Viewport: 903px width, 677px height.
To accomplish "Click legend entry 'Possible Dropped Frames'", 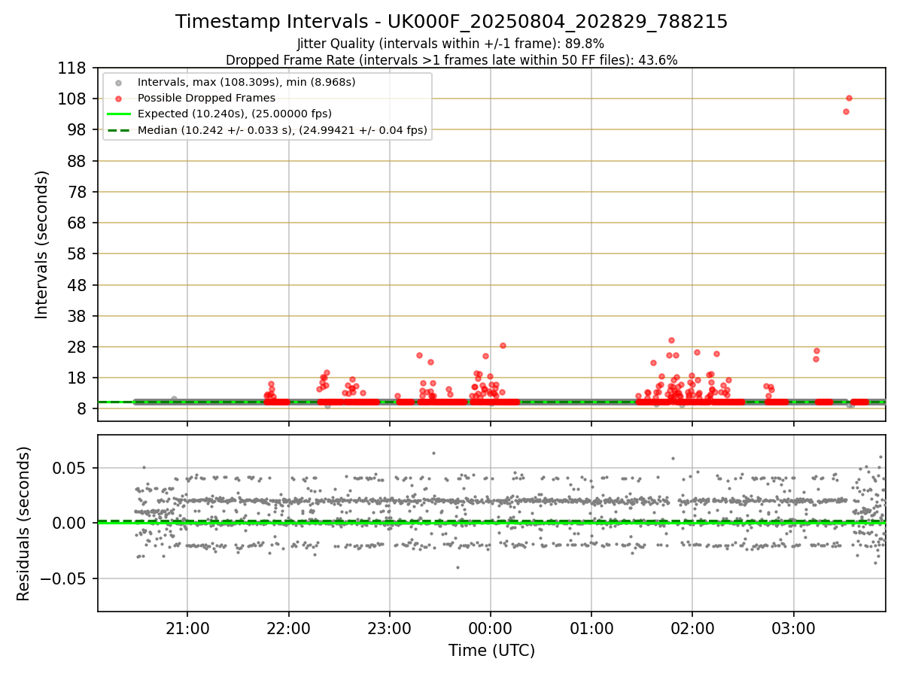I will click(206, 98).
